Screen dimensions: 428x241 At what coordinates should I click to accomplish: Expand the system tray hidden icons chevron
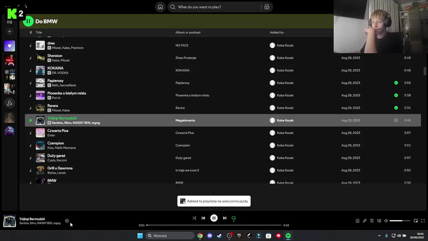tap(379, 236)
